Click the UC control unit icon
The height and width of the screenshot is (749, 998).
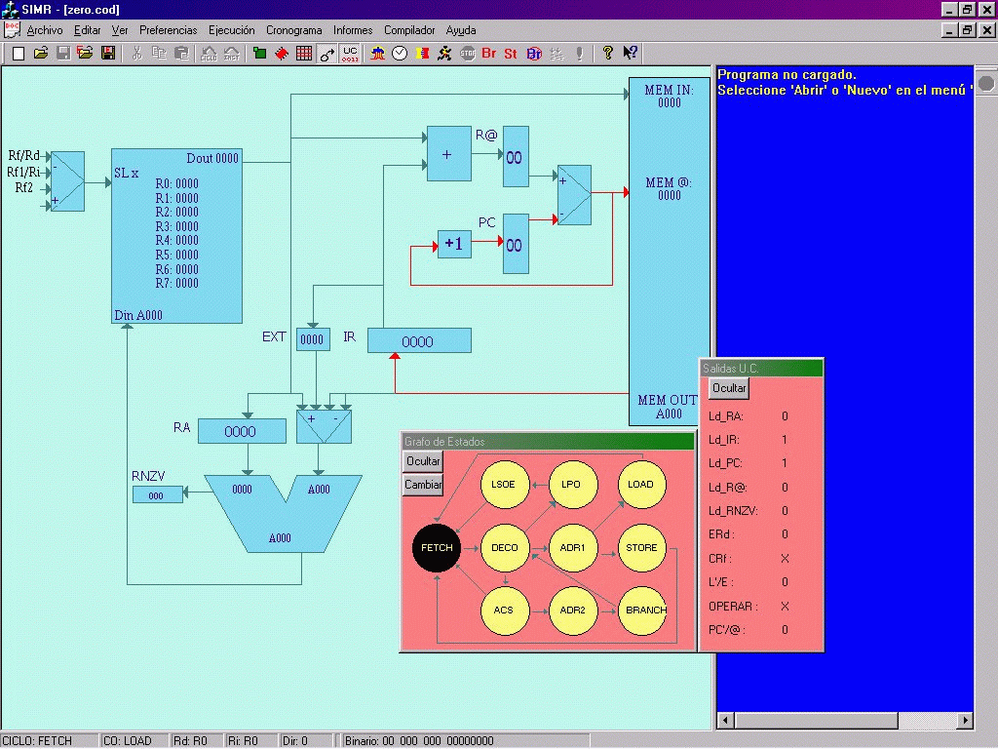[350, 53]
